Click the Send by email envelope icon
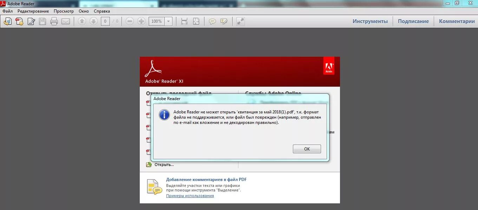 point(66,21)
